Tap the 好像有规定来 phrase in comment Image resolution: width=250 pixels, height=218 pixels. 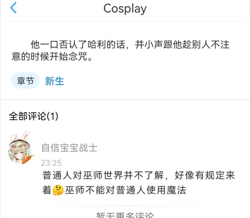tap(205, 176)
